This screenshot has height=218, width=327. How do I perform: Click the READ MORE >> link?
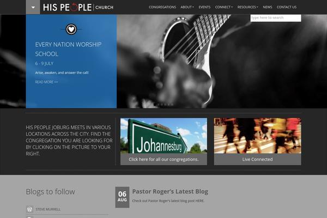tap(46, 82)
